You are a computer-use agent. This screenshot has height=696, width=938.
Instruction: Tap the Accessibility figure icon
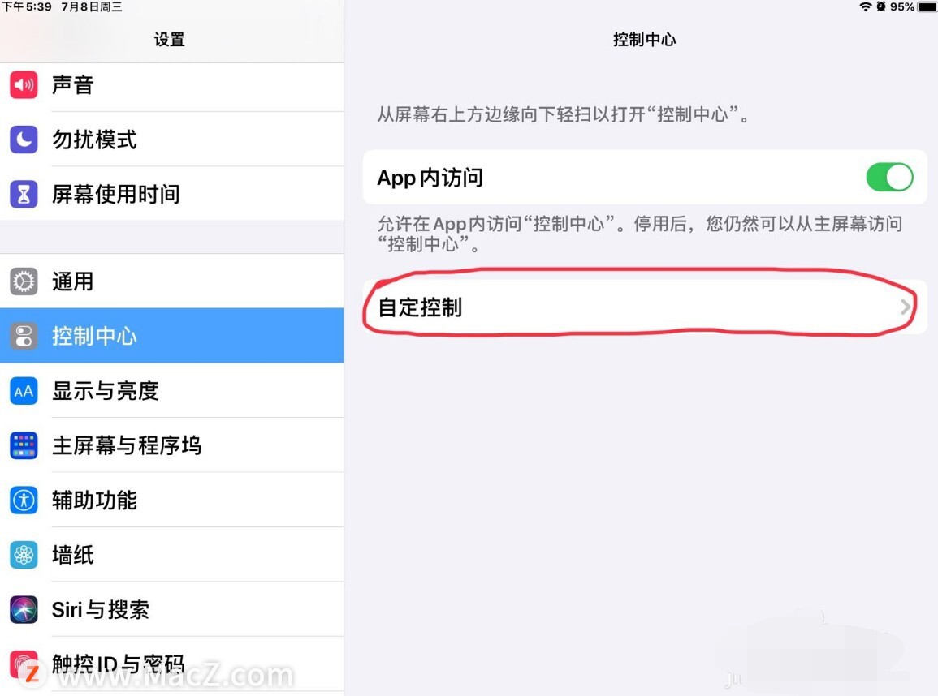24,501
